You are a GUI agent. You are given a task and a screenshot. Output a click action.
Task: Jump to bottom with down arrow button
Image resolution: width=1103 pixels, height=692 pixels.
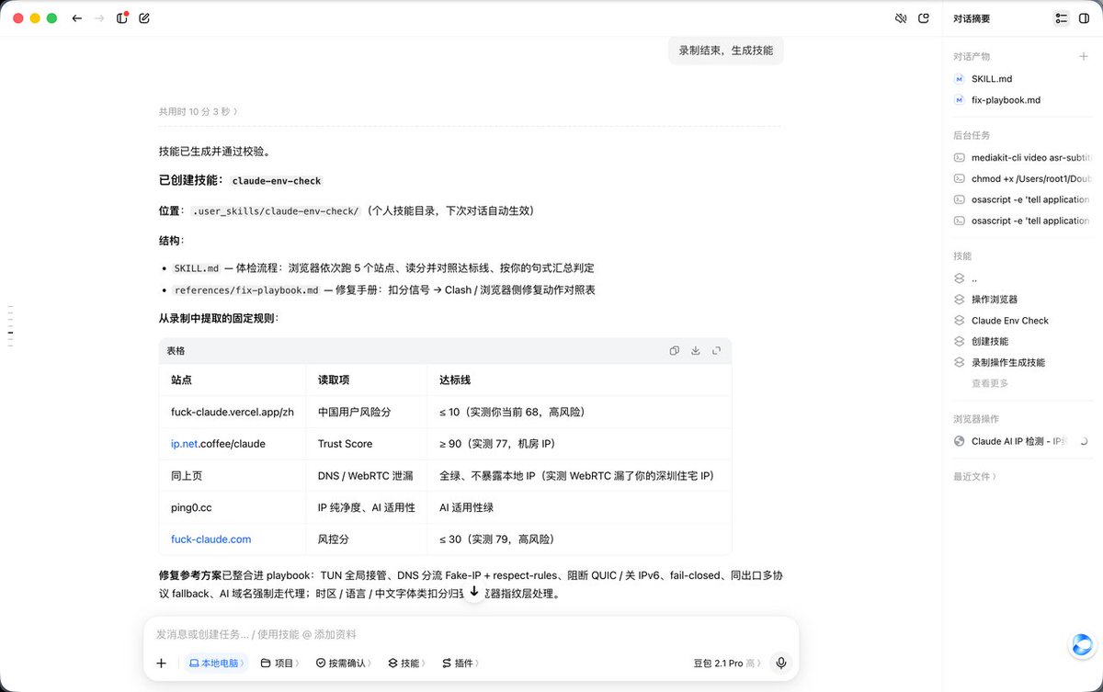pyautogui.click(x=474, y=592)
